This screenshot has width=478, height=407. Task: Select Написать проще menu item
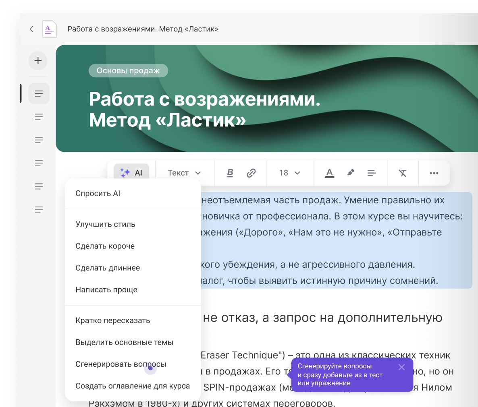[133, 290]
